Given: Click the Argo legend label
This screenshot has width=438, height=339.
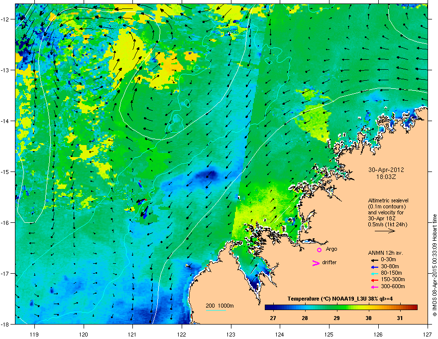Looking at the screenshot, I should click(331, 249).
